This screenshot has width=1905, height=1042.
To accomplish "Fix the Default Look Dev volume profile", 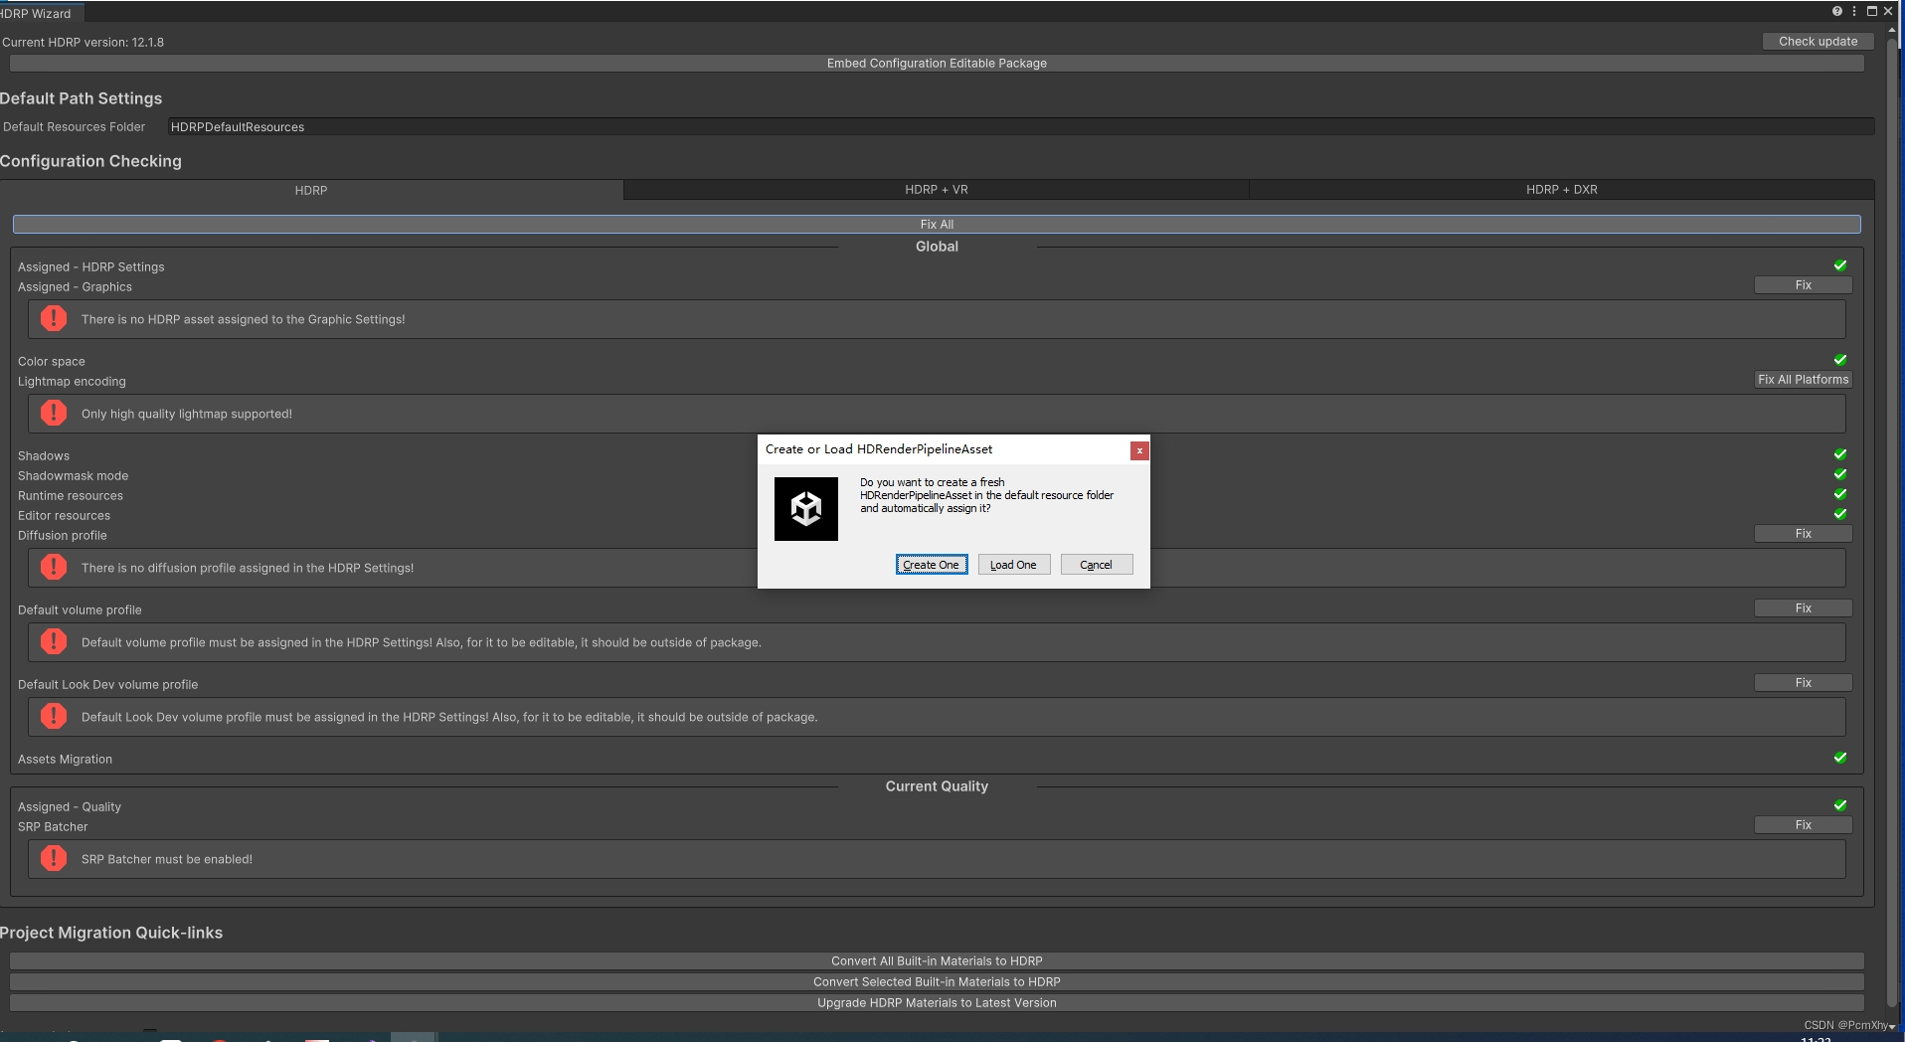I will pyautogui.click(x=1803, y=683).
